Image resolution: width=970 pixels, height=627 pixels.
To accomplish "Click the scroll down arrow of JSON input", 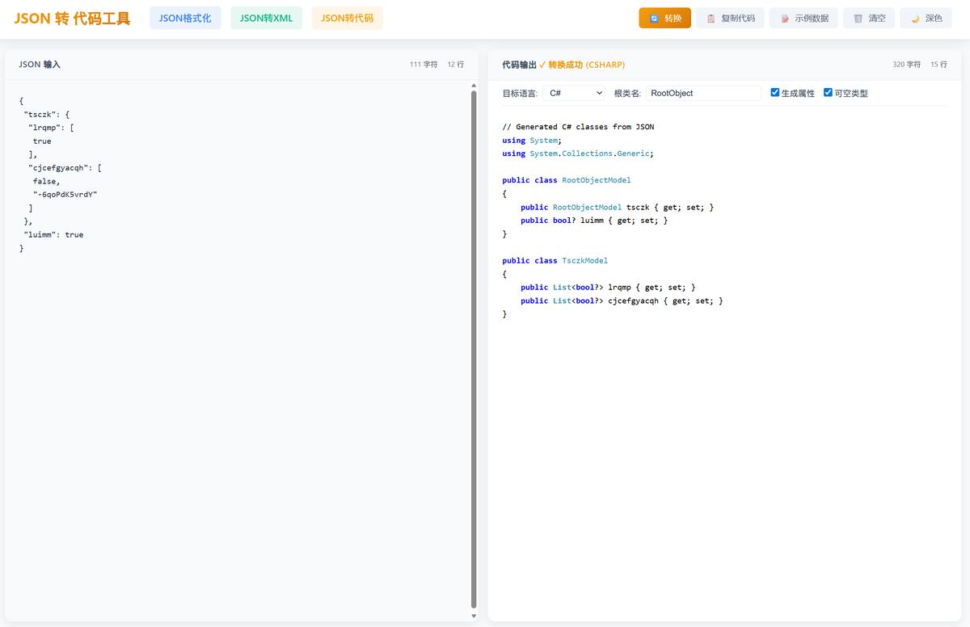I will coord(474,616).
